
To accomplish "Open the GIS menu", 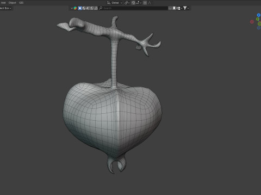I will point(21,3).
